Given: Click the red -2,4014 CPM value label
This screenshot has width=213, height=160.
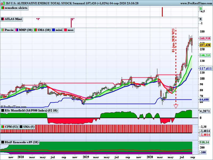Looking at the screenshot, I should click(x=205, y=135).
